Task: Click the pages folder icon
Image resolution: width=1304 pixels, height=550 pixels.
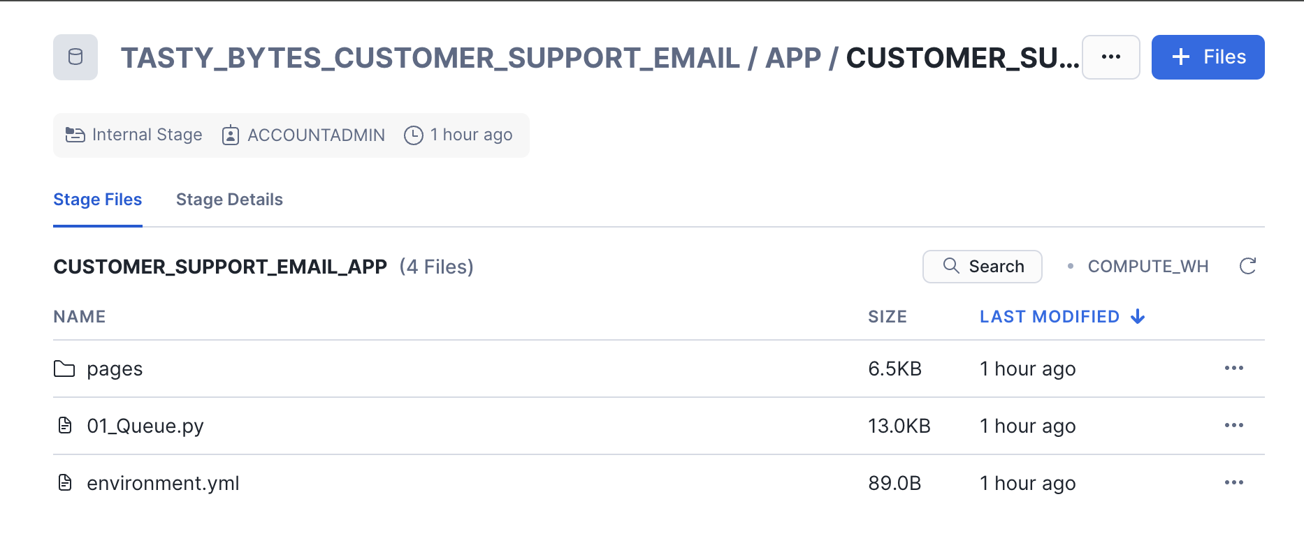Action: coord(64,369)
